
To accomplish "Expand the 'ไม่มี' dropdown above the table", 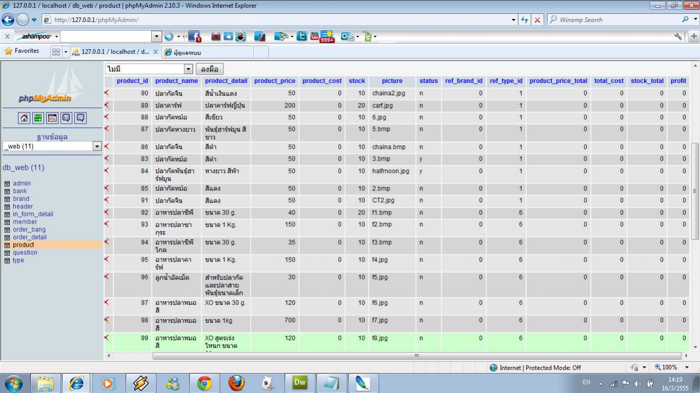I will (188, 69).
